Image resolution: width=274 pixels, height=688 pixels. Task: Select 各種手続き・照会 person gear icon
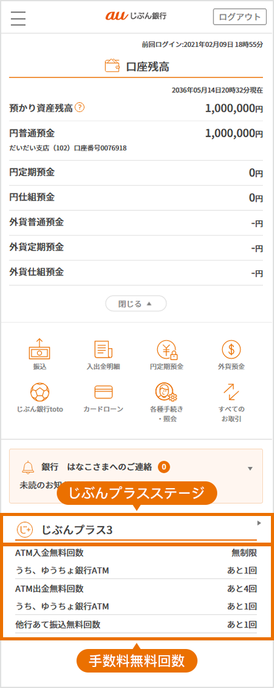(167, 392)
